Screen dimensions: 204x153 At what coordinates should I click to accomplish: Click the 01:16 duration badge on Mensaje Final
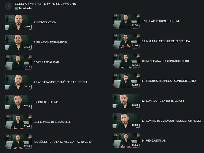click(135, 145)
